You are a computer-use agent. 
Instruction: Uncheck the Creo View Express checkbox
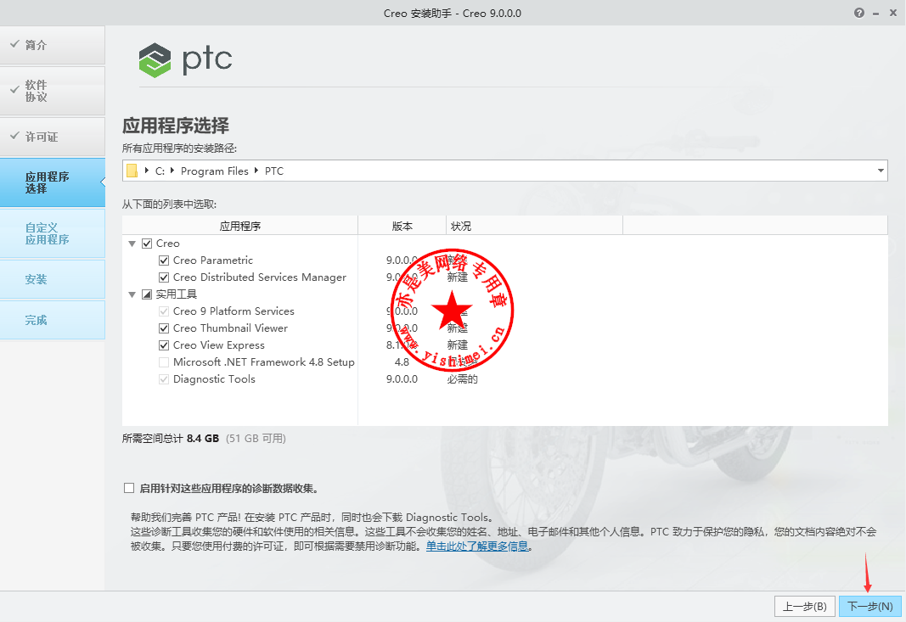click(x=164, y=345)
